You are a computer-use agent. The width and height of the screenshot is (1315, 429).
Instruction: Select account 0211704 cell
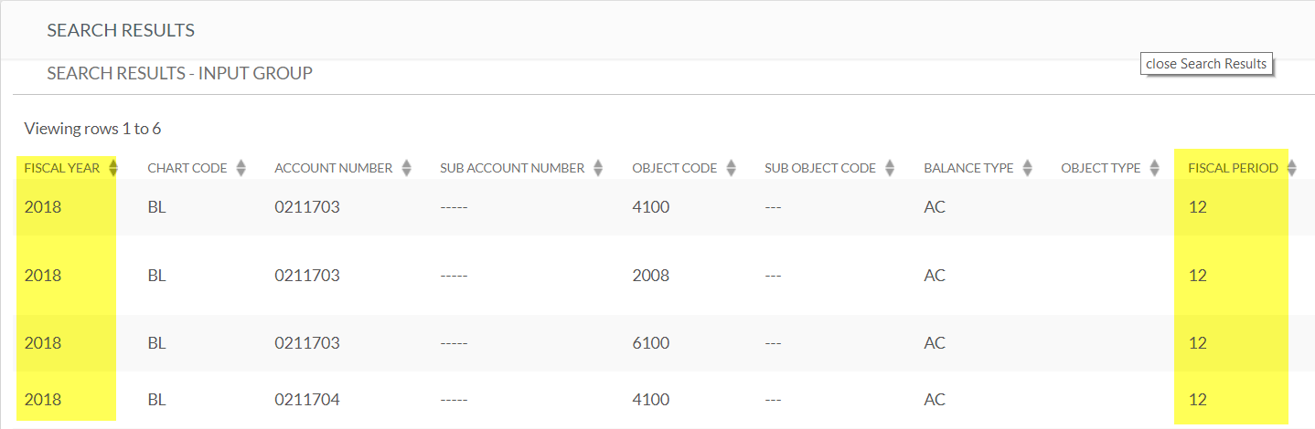pyautogui.click(x=307, y=400)
